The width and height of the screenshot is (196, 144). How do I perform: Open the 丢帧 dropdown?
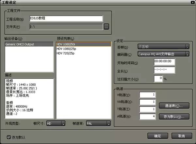[x=163, y=47]
